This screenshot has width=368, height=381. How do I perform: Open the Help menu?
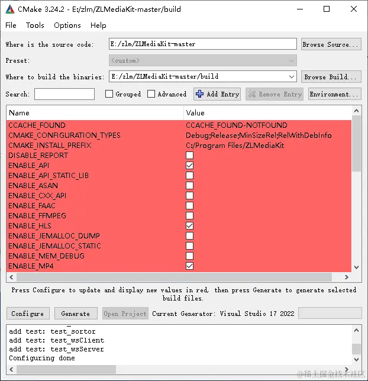click(98, 25)
